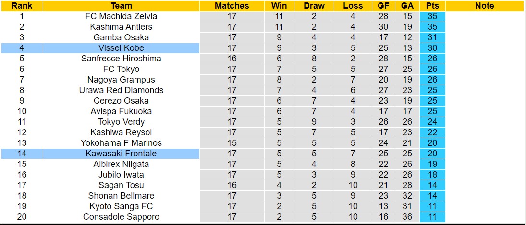This screenshot has width=526, height=225.
Task: Open the Consadole Sapporo team link
Action: click(121, 217)
